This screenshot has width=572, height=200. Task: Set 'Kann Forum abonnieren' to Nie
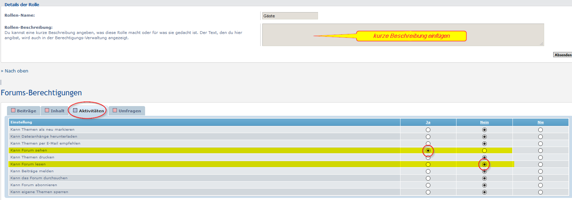click(540, 185)
